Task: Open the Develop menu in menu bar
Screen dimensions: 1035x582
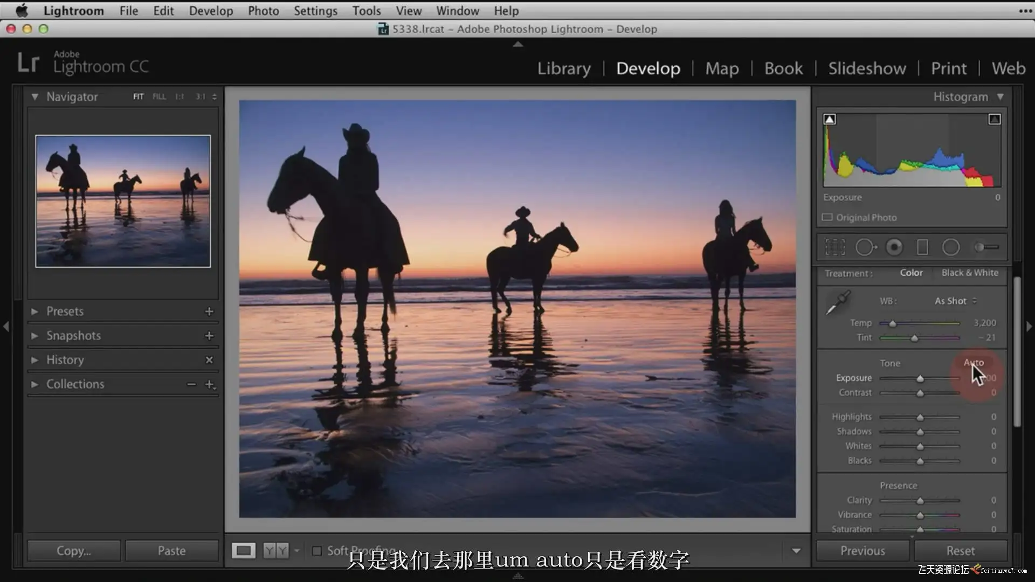Action: (211, 11)
